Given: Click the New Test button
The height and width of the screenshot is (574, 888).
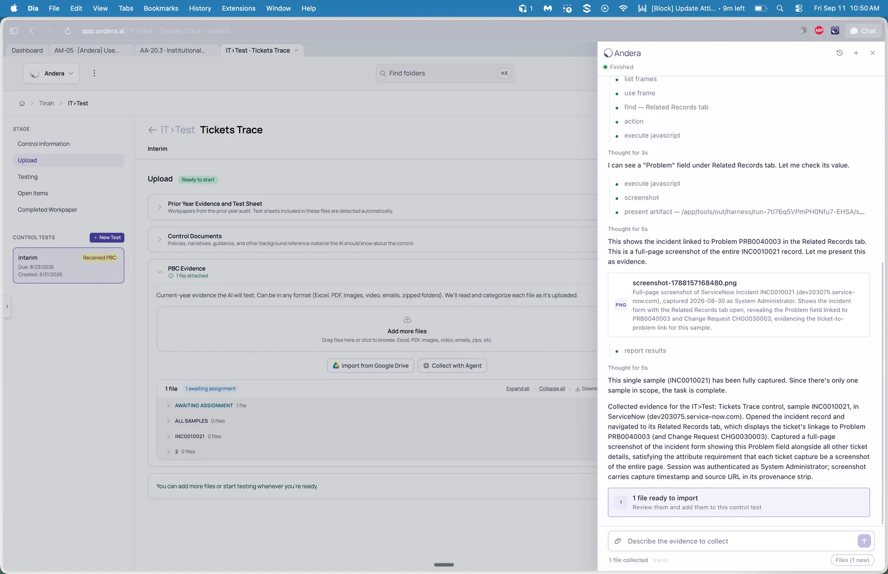Looking at the screenshot, I should tap(107, 238).
